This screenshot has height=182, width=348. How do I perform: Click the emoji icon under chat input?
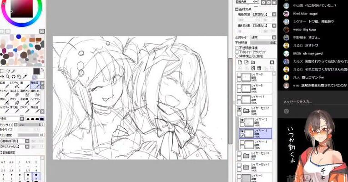click(x=286, y=111)
